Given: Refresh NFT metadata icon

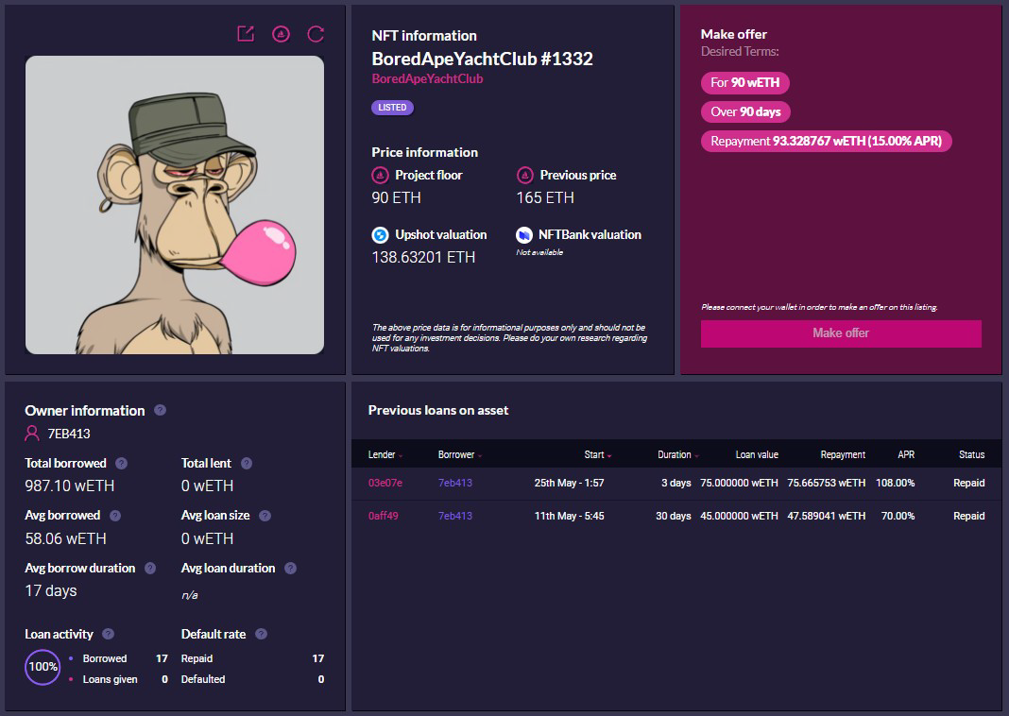Looking at the screenshot, I should [x=316, y=34].
